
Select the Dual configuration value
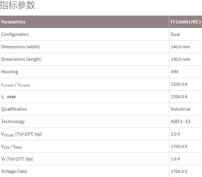tap(175, 34)
